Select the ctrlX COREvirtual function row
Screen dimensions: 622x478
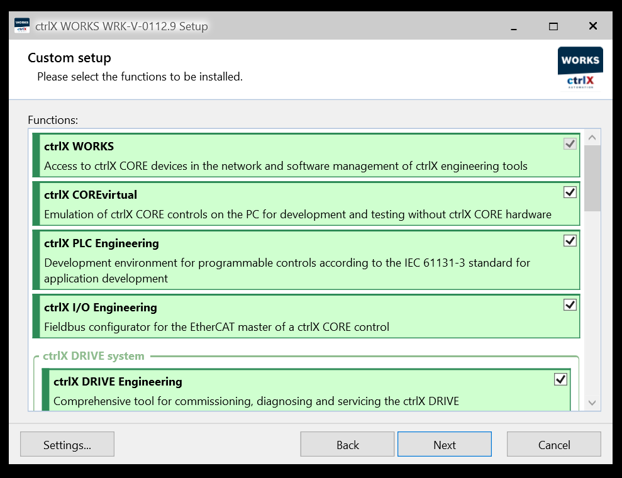click(306, 204)
